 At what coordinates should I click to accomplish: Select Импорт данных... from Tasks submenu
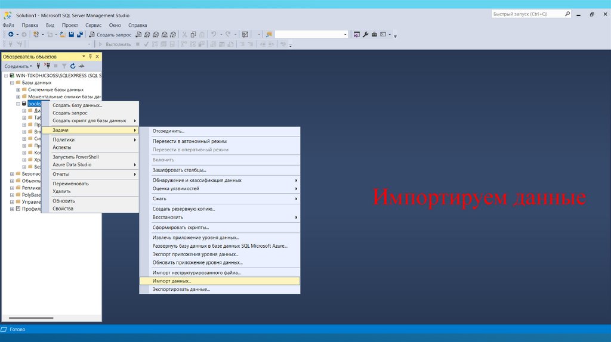click(x=220, y=281)
